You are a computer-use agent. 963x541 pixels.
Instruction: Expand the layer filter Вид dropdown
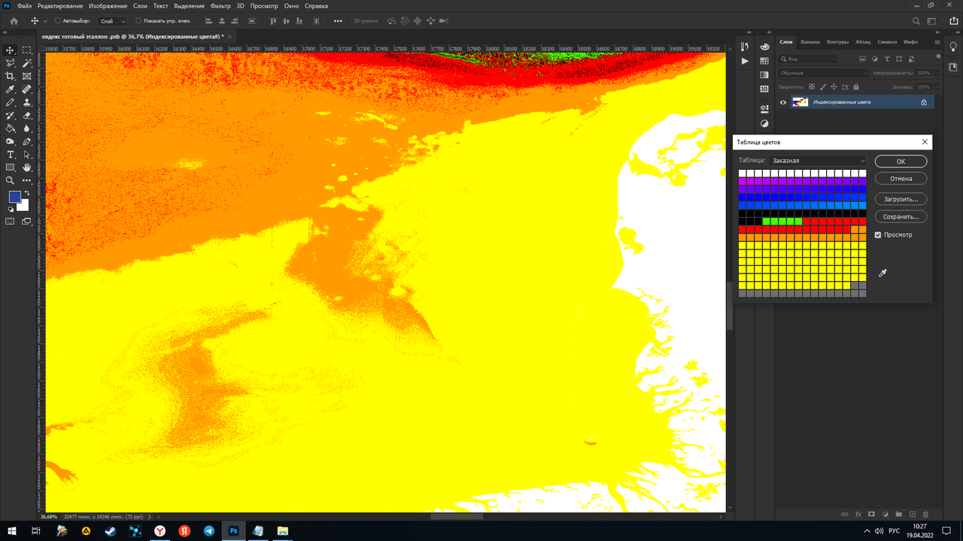tap(808, 59)
